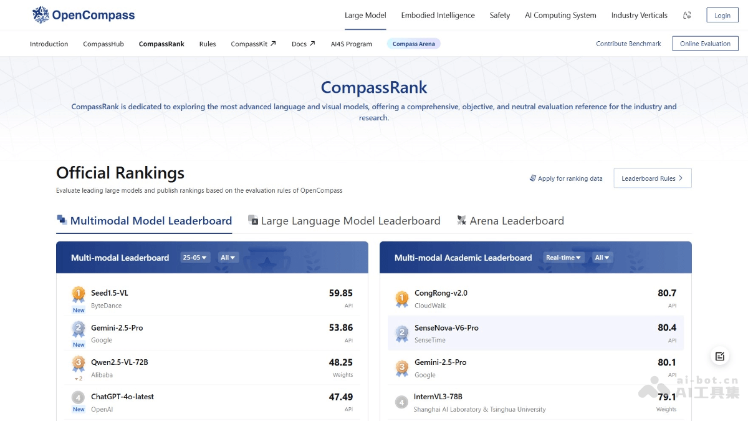748x421 pixels.
Task: Click the icon beside Apply for ranking data
Action: tap(533, 178)
